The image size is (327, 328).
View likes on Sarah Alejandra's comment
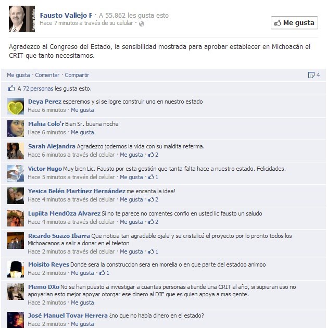pos(153,155)
